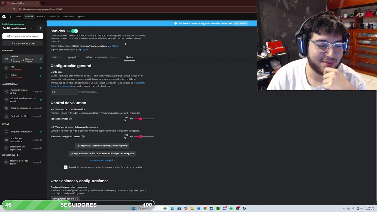Open the Ver fuentes del navegador link
Screen dimensions: 377x212
coord(102,160)
